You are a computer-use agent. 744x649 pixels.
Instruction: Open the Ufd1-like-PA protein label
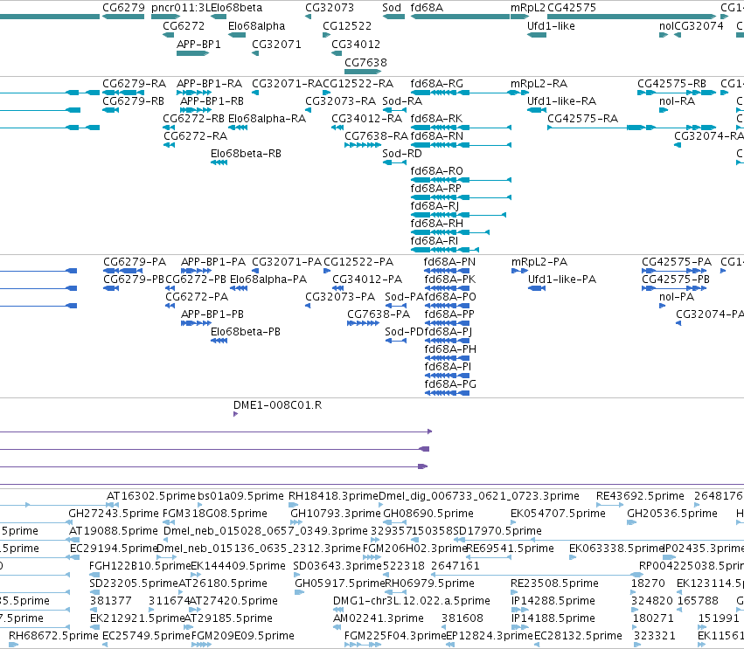tap(562, 280)
